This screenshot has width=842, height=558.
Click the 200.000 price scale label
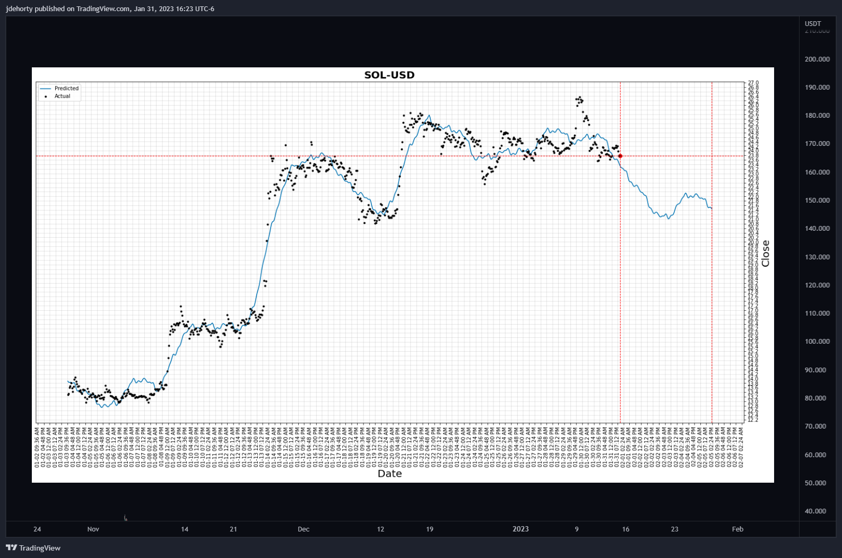pos(817,59)
